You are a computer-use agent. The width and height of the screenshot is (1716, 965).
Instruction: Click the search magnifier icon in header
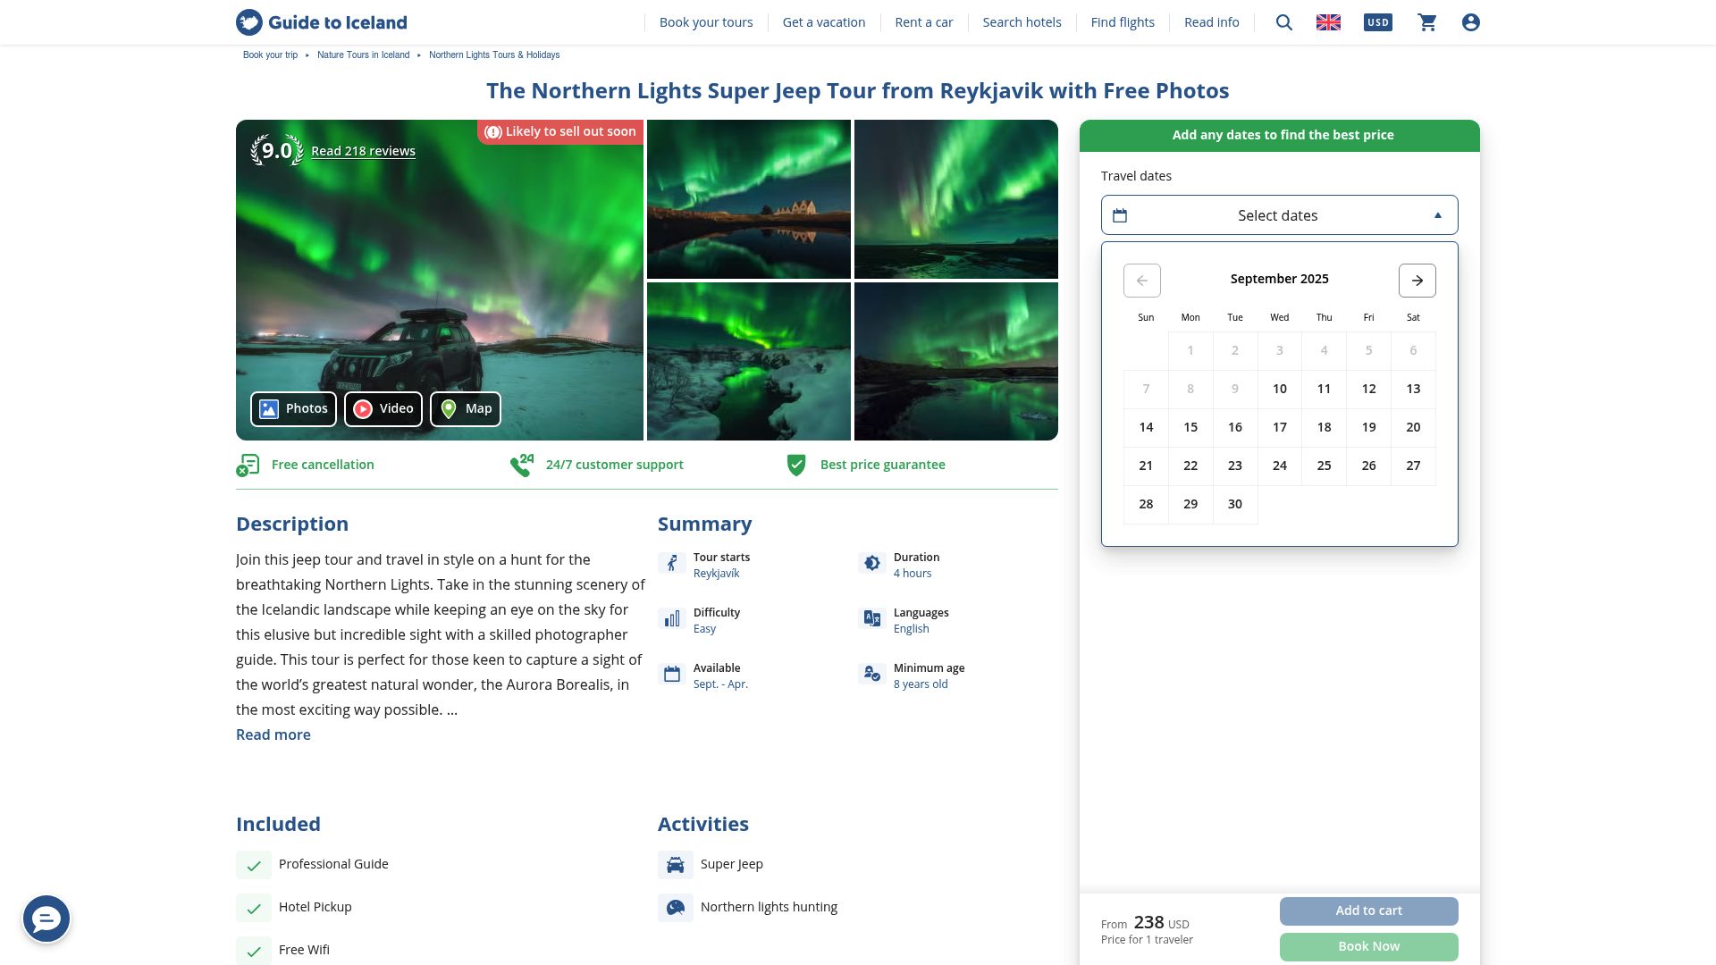(x=1284, y=22)
